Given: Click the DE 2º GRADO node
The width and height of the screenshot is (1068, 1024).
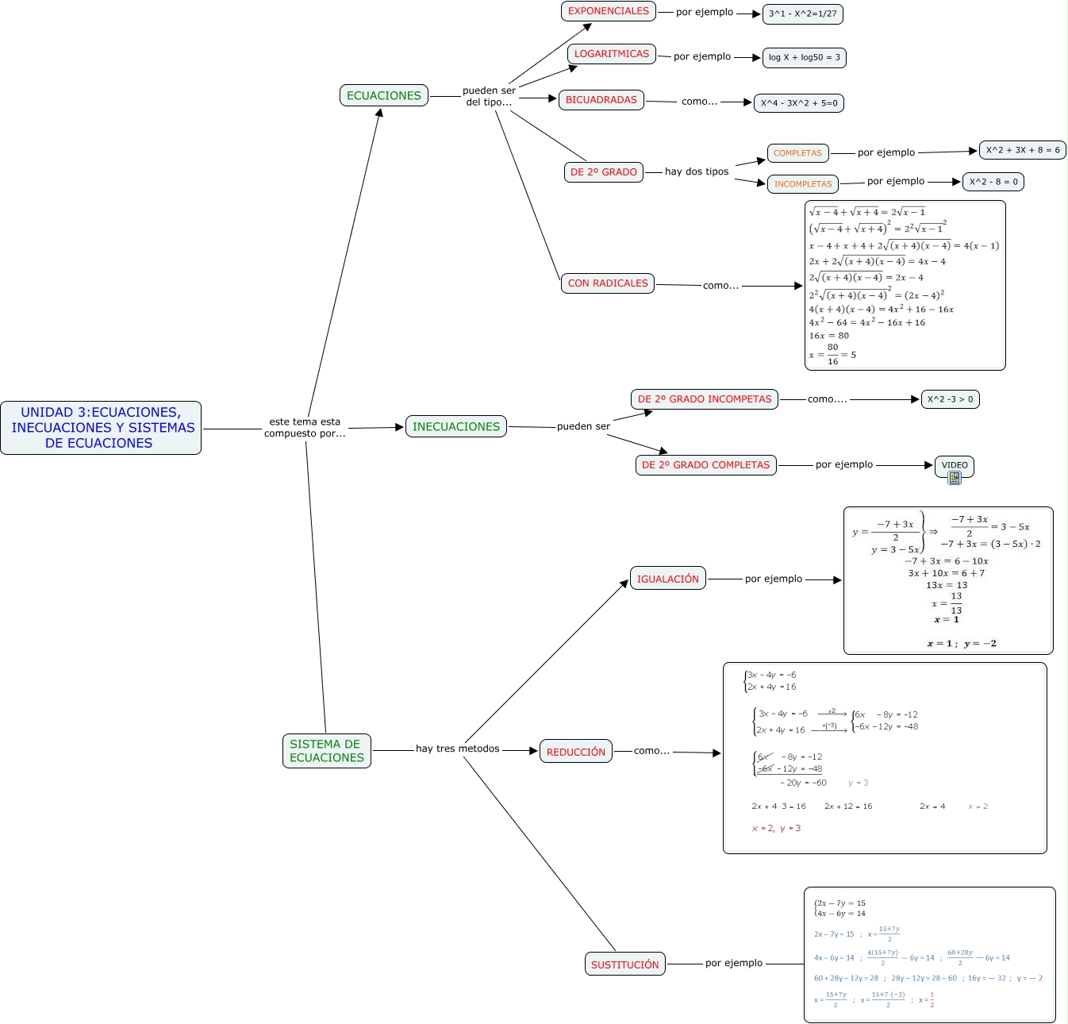Looking at the screenshot, I should point(603,172).
